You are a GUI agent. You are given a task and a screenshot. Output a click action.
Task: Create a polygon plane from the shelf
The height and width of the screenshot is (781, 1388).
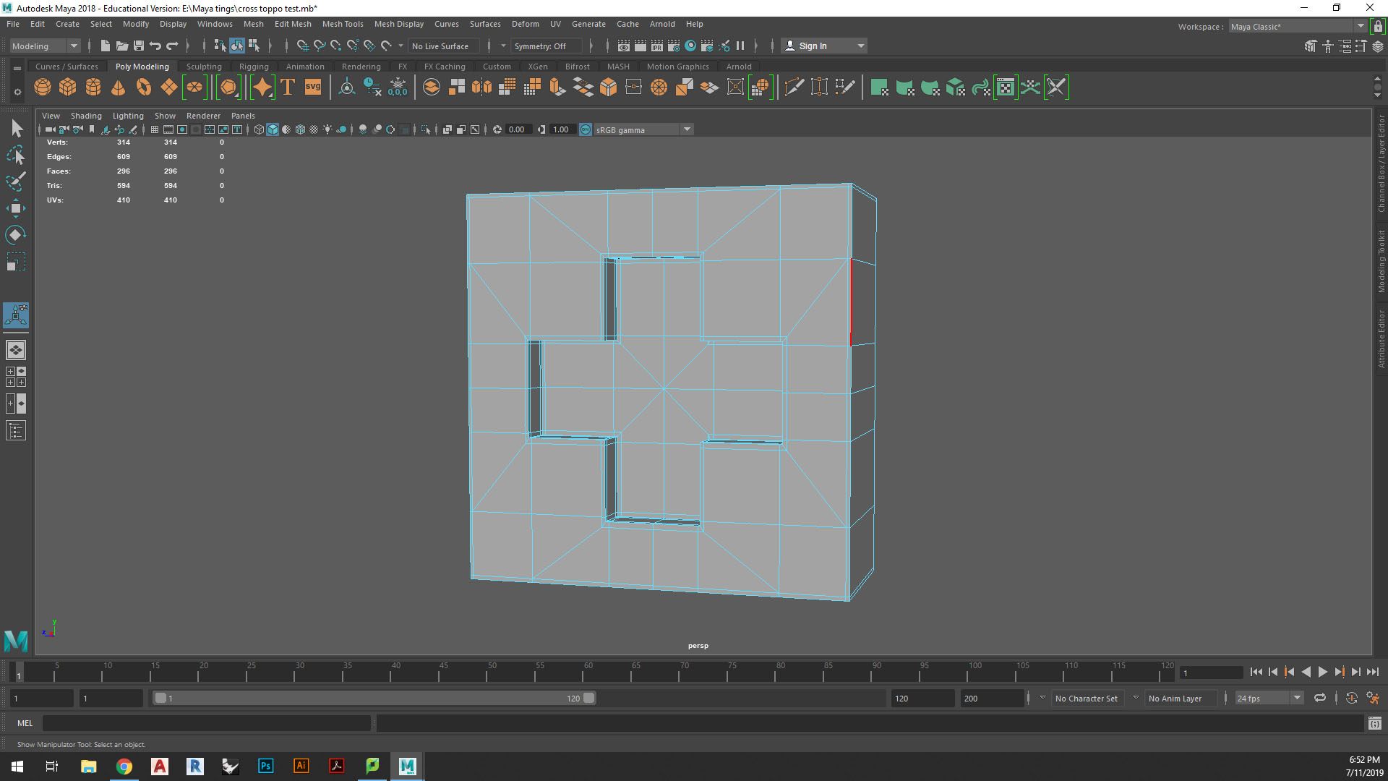tap(169, 88)
